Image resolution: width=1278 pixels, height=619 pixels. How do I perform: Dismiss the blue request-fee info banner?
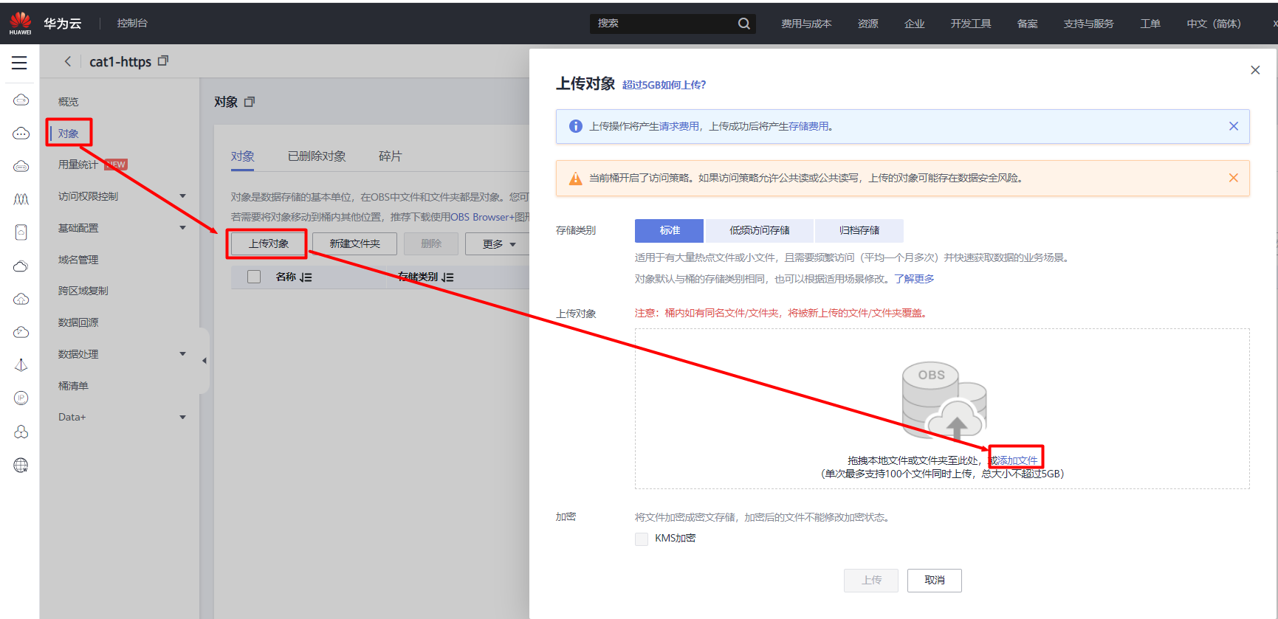(1233, 126)
